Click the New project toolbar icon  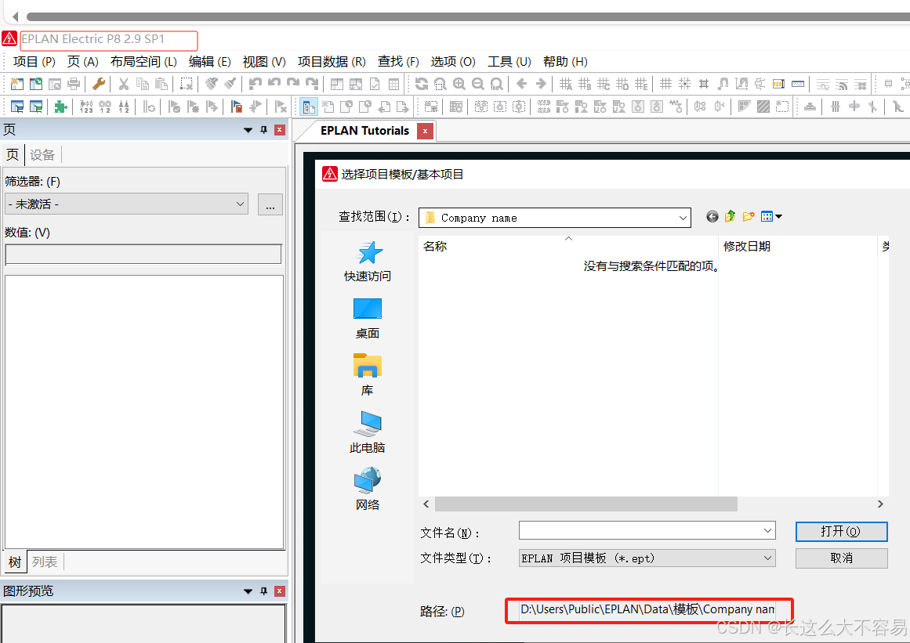coord(16,84)
